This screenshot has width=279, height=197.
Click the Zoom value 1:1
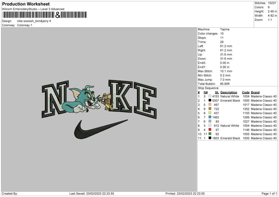pos(270,20)
